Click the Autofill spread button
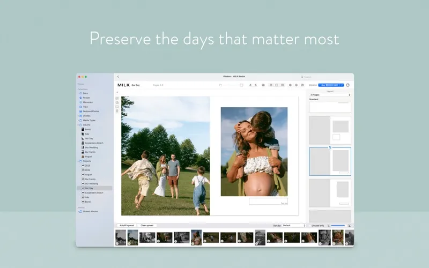429x268 pixels. (x=127, y=226)
